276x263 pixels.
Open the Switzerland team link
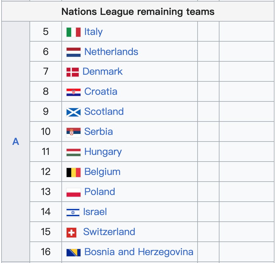tap(109, 232)
